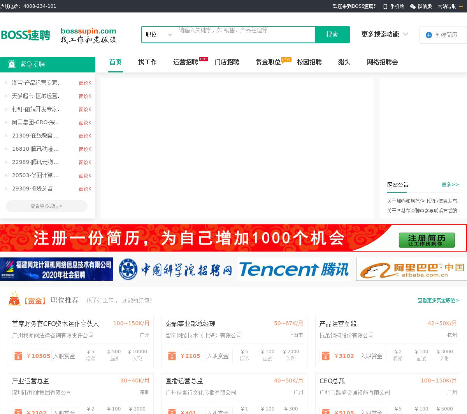Open the 网站导航 dropdown menu
Screen dimensions: 467x414
(x=446, y=7)
